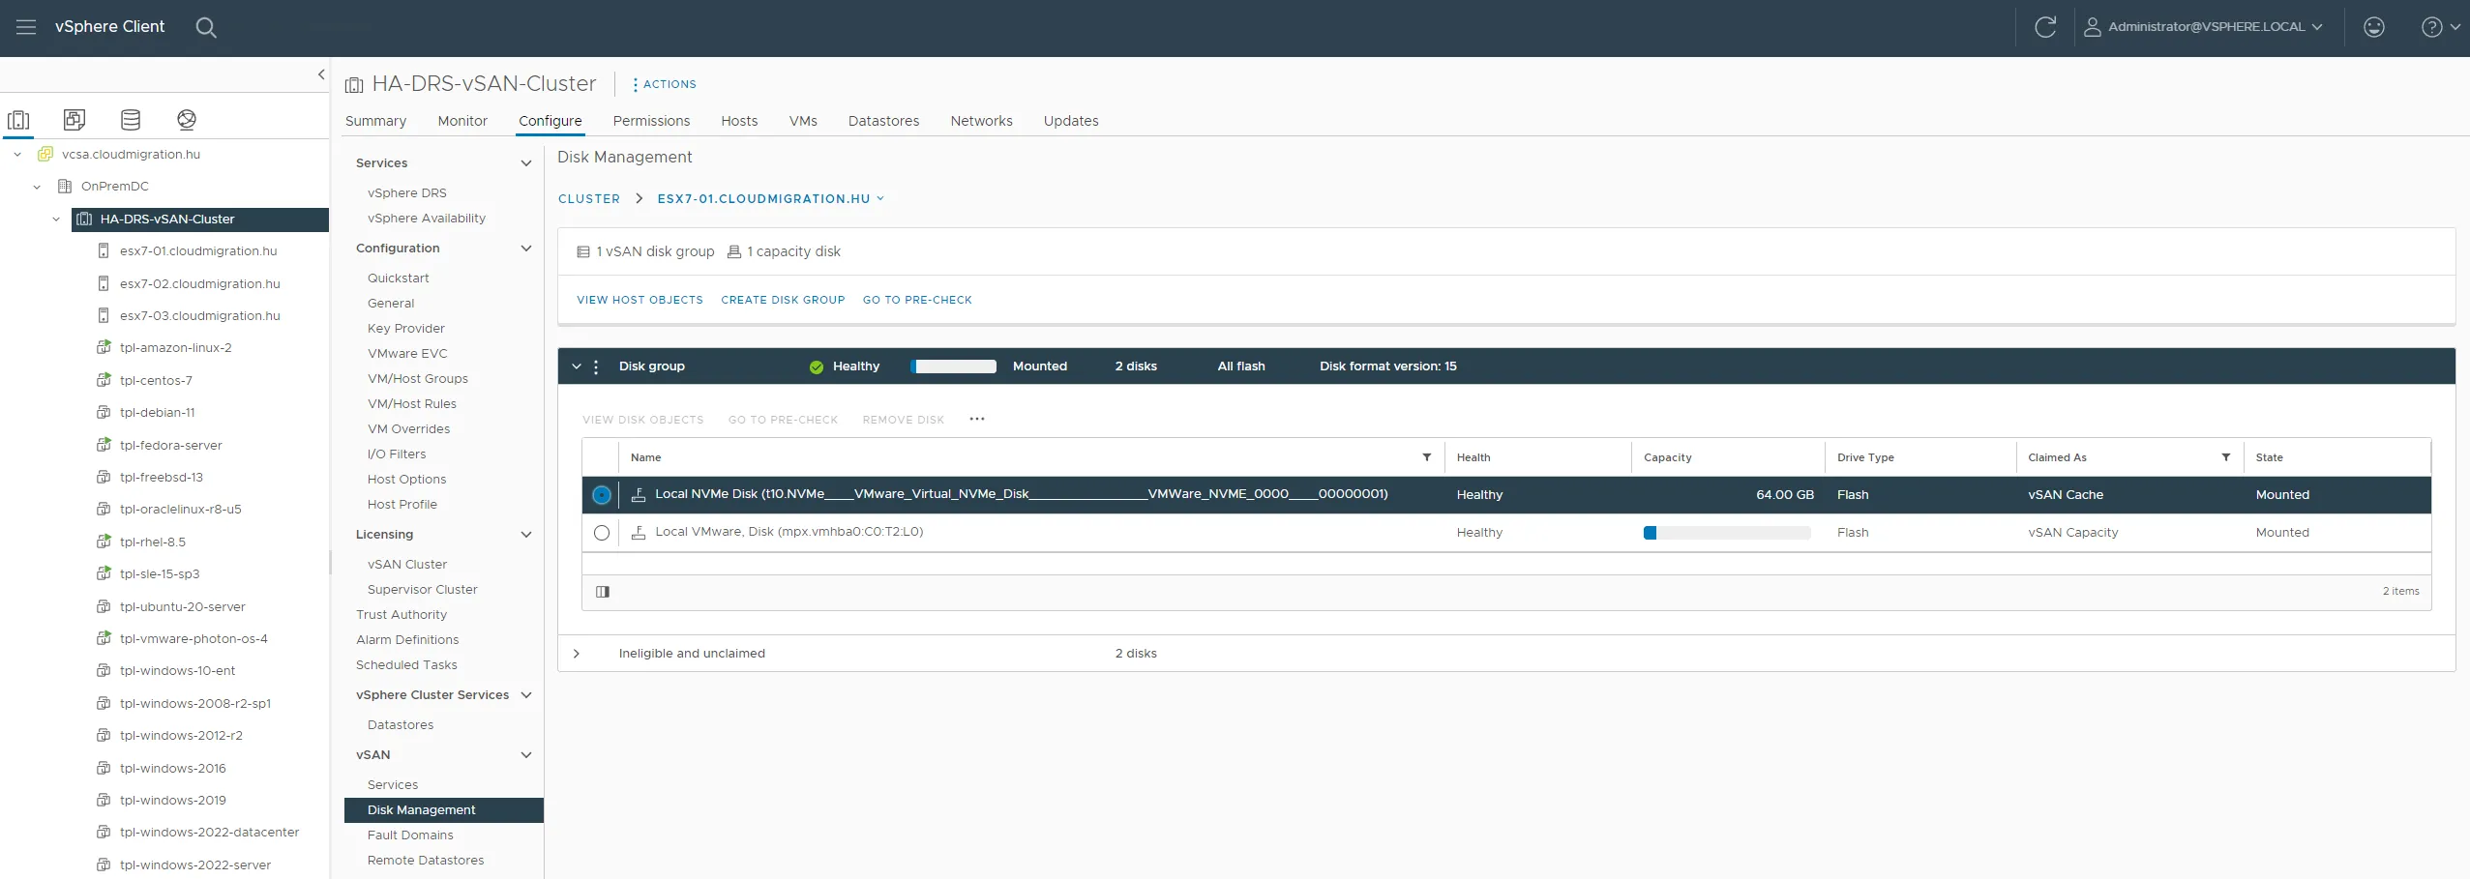Open the Disk group three-dot actions menu
The width and height of the screenshot is (2470, 879).
[x=596, y=366]
